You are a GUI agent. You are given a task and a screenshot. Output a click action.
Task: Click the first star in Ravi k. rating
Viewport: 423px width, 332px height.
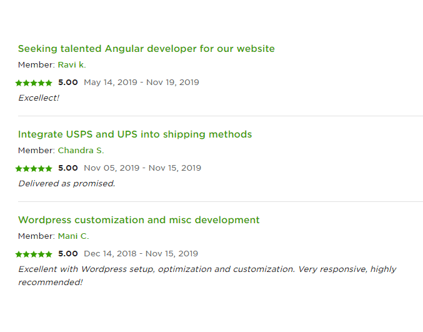pyautogui.click(x=19, y=83)
